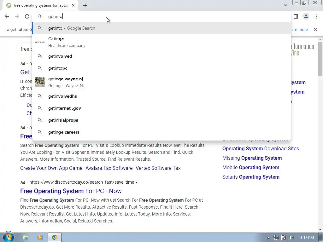Expand the discovertoday.co ad URL dropdown arrow
Image resolution: width=323 pixels, height=242 pixels.
(x=136, y=182)
